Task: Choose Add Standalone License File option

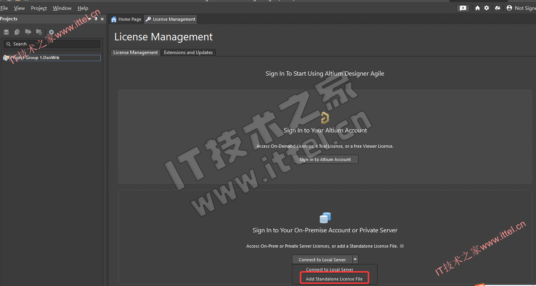Action: click(334, 279)
